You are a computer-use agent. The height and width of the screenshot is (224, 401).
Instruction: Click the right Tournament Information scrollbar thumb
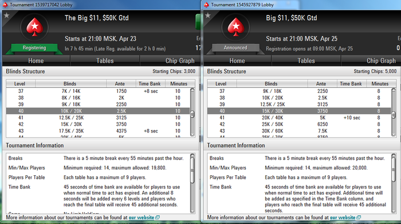point(394,170)
